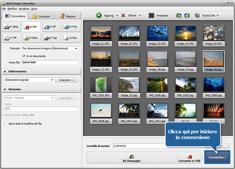Click the rotate right icon in toolbar
Viewport: 235px width, 169px height.
[187, 16]
